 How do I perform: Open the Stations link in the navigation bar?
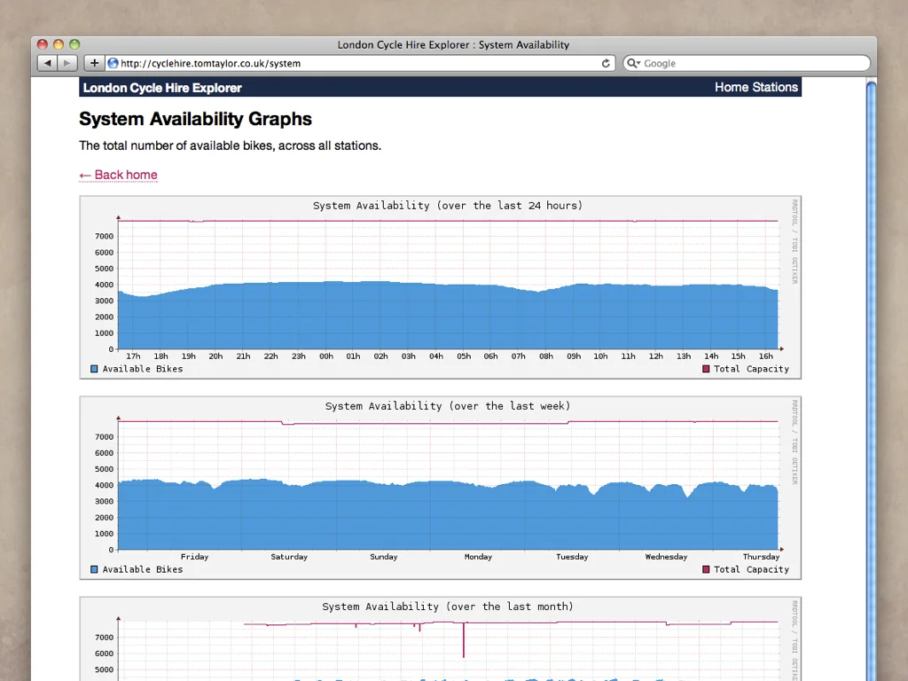click(x=775, y=87)
